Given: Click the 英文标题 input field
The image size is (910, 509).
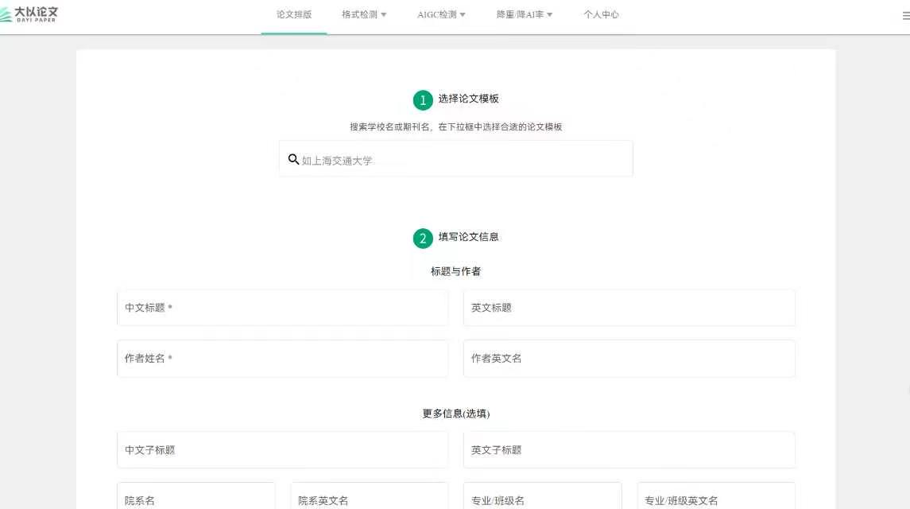Looking at the screenshot, I should click(629, 308).
